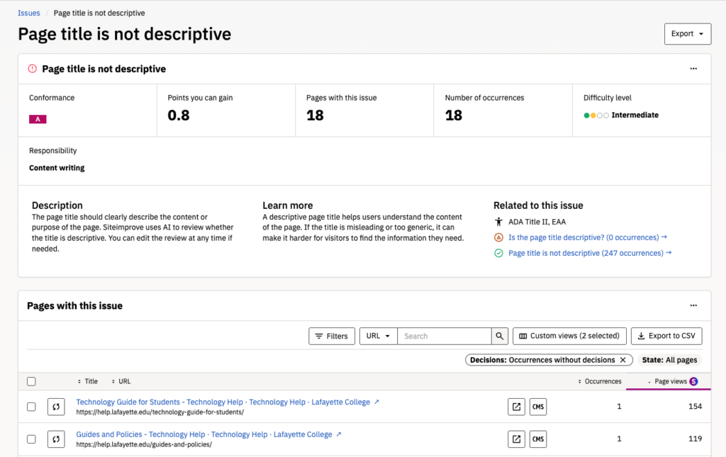Image resolution: width=726 pixels, height=457 pixels.
Task: Focus the Search input field
Action: click(445, 337)
